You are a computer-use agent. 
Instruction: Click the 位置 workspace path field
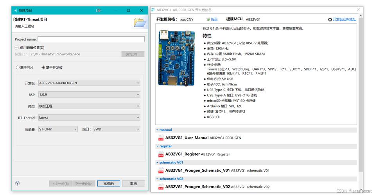[75, 54]
